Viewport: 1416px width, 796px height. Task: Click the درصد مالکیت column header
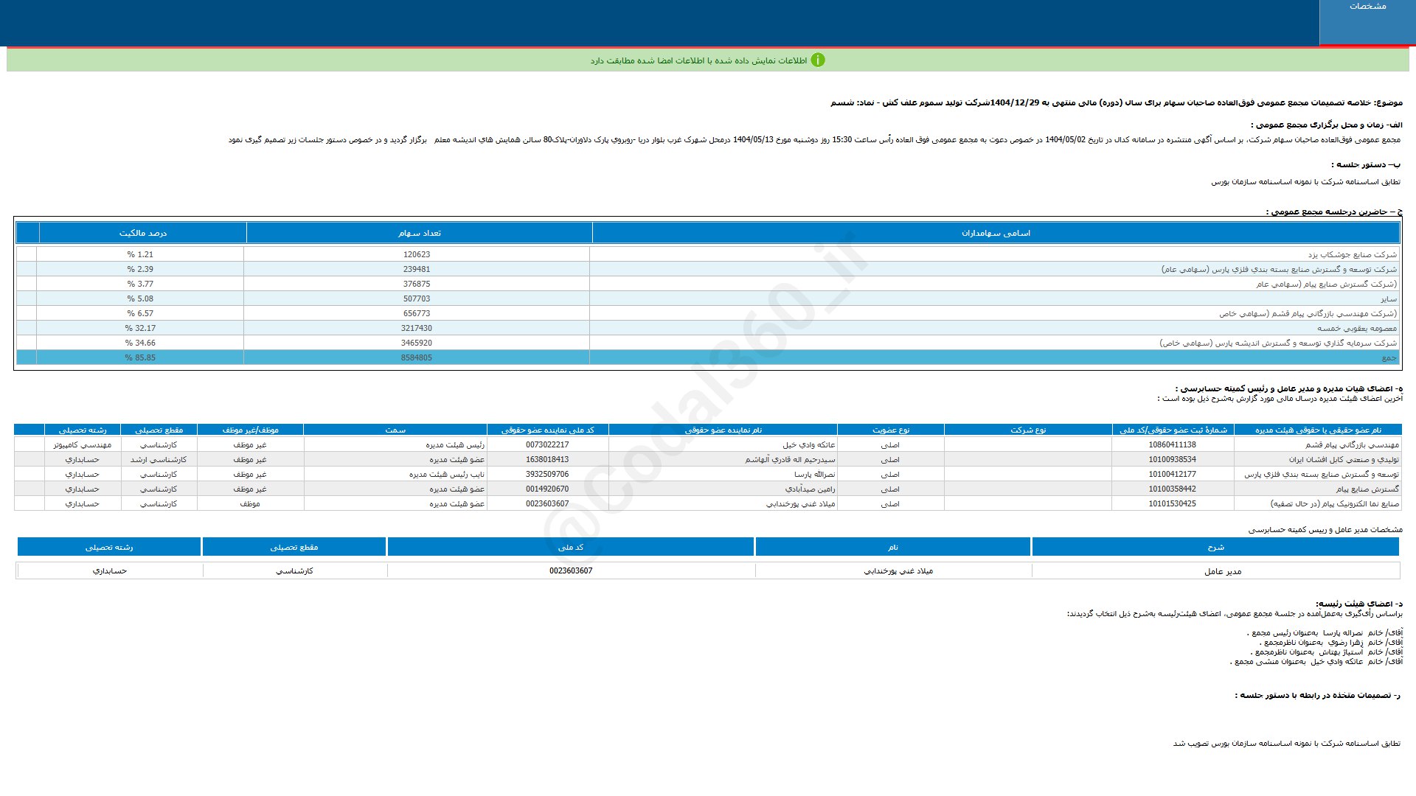[143, 233]
